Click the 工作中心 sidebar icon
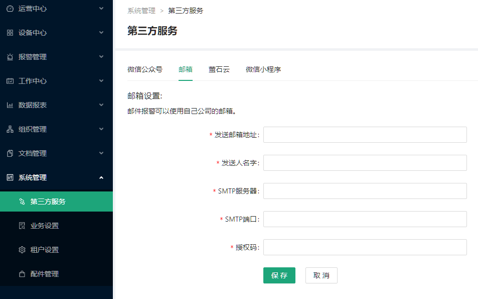This screenshot has height=299, width=478. point(10,81)
